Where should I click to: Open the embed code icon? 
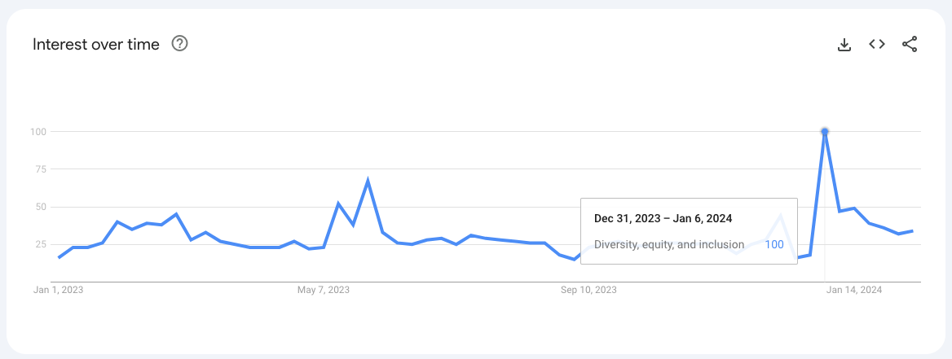tap(877, 44)
